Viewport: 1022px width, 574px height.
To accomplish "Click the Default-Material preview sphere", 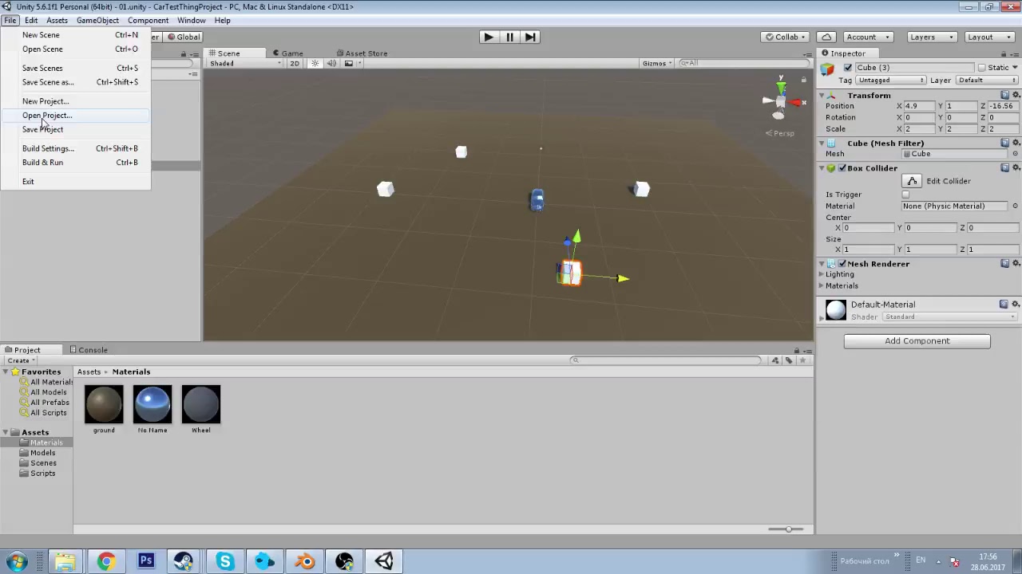I will tap(836, 310).
